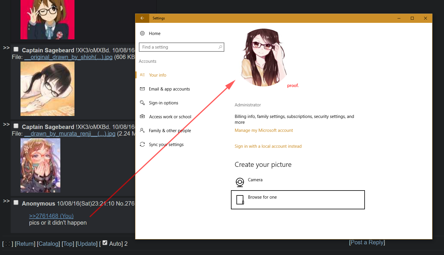Select Your info in the Accounts sidebar

(158, 75)
